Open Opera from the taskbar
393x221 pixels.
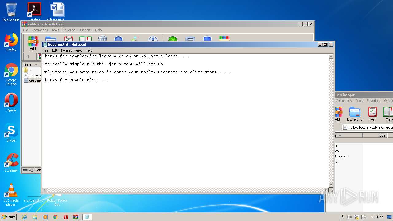coord(66,217)
